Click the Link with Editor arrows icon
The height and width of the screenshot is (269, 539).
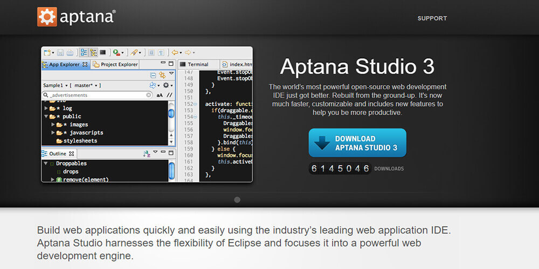(x=162, y=75)
